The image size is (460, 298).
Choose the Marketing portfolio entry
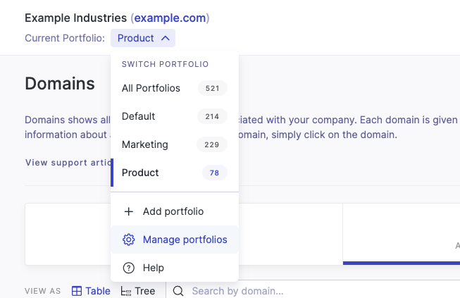coord(144,144)
